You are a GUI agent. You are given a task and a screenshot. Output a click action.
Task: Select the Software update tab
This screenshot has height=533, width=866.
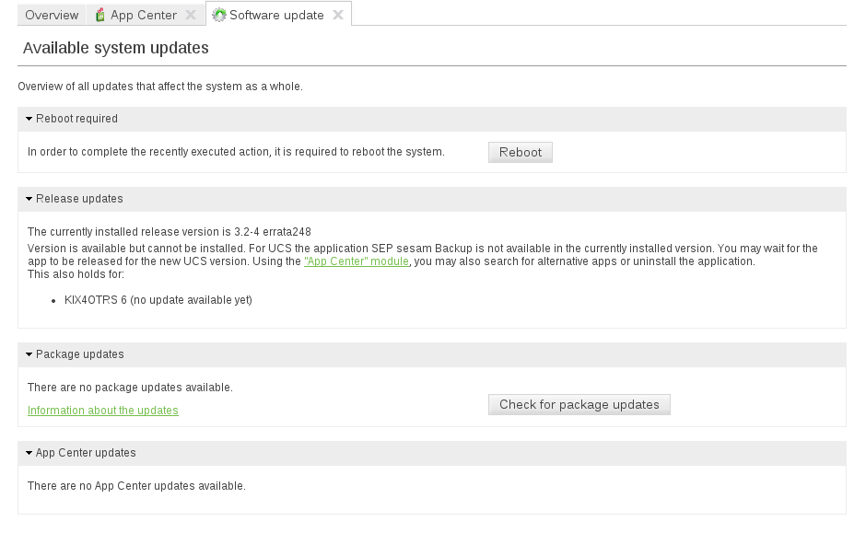(x=276, y=15)
